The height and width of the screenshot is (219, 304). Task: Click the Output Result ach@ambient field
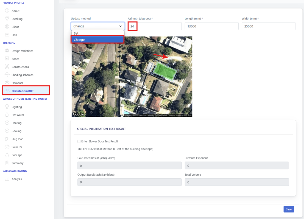click(x=130, y=182)
